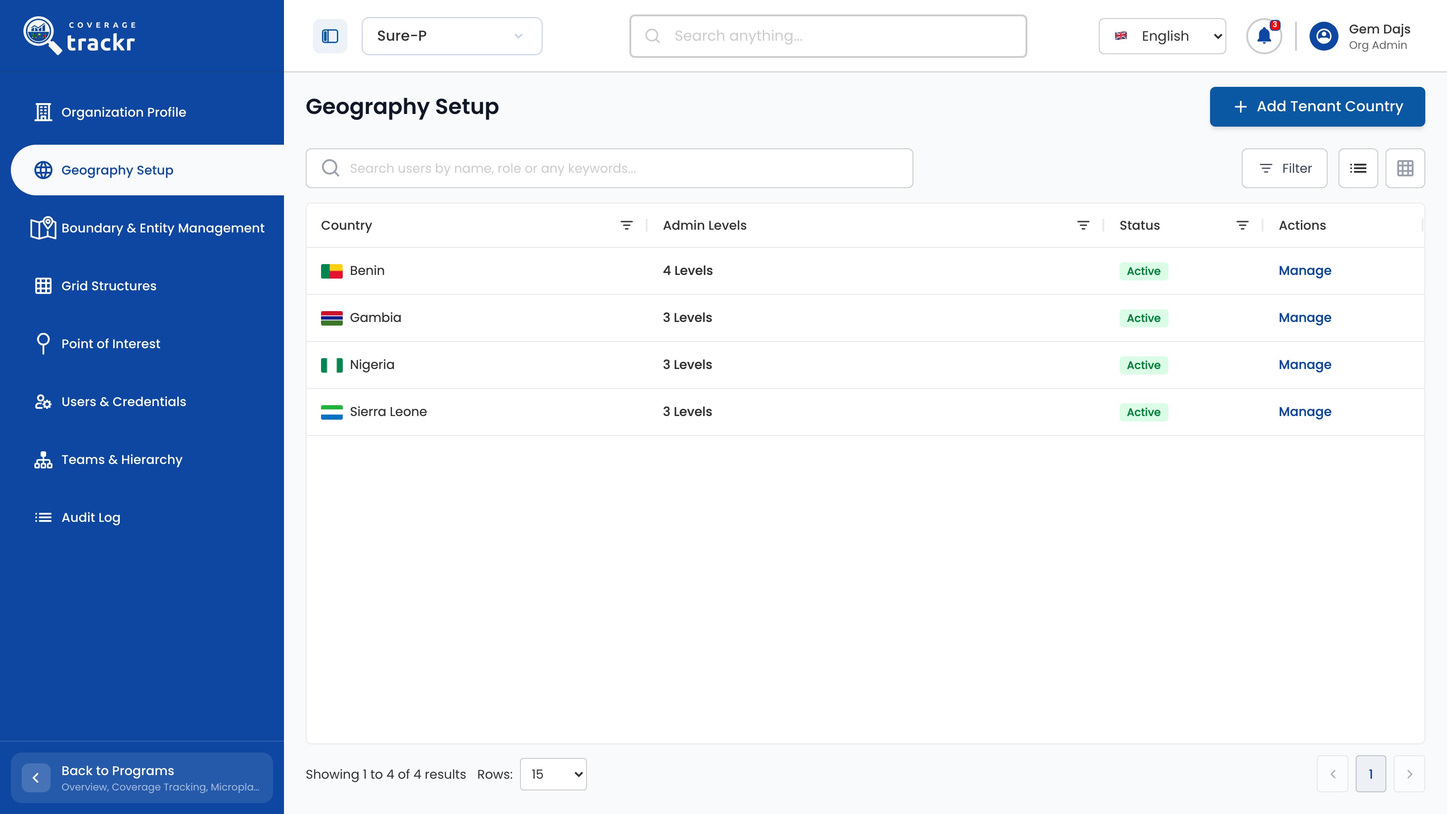Click Manage for Benin
1447x814 pixels.
pyautogui.click(x=1305, y=271)
